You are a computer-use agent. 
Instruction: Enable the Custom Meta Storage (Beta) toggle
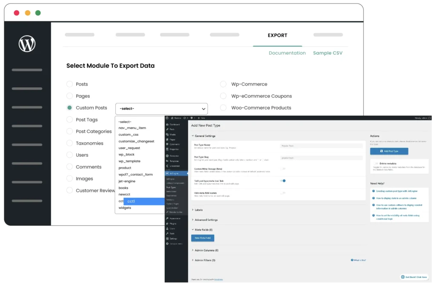point(283,169)
